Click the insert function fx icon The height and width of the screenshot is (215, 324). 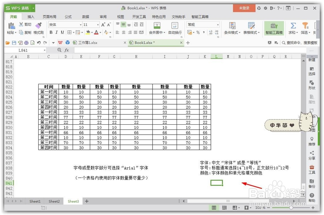[66, 50]
